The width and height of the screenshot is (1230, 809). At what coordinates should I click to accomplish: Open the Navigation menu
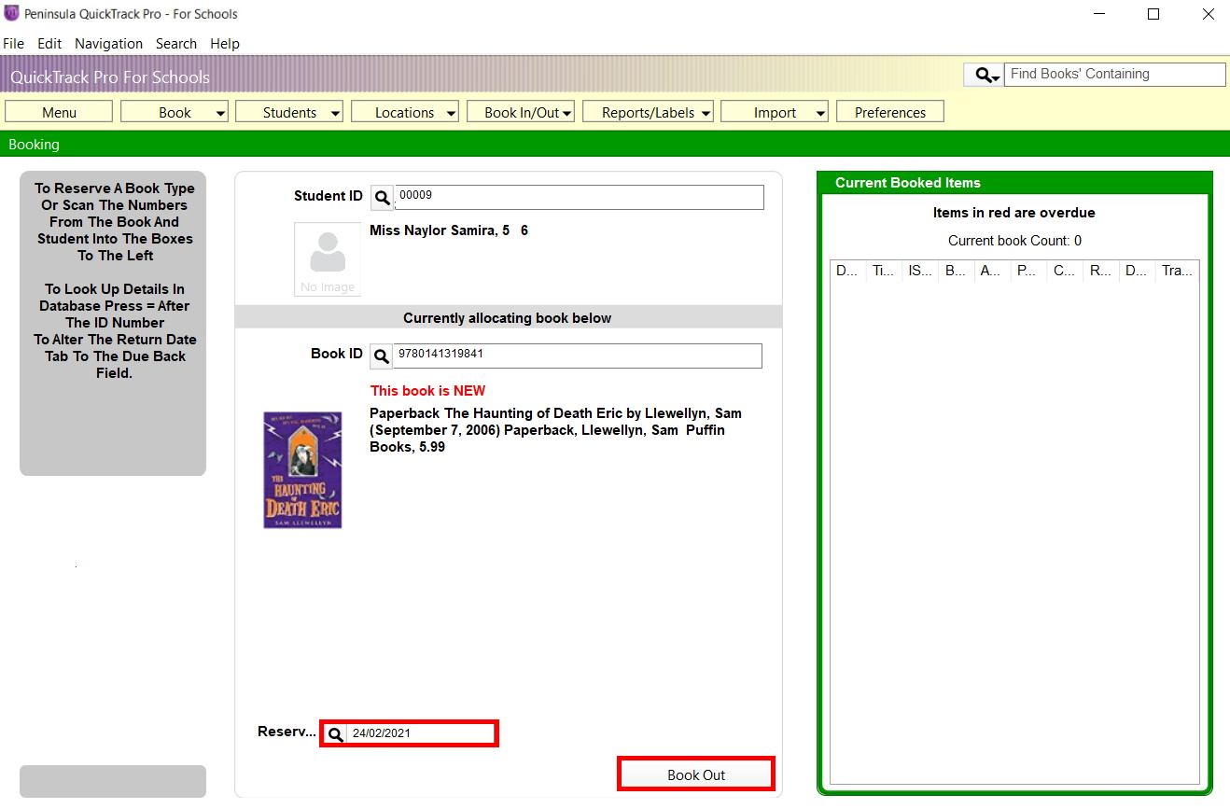tap(108, 44)
